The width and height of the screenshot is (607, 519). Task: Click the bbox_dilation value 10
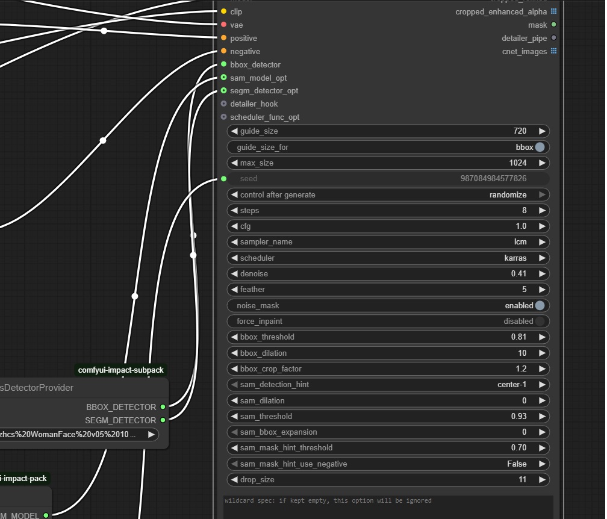click(x=522, y=353)
